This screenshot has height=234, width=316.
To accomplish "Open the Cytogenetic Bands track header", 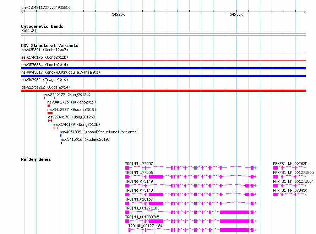I will point(42,26).
